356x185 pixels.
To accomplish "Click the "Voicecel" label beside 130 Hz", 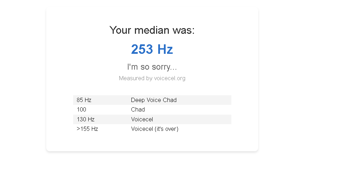I will click(x=142, y=119).
